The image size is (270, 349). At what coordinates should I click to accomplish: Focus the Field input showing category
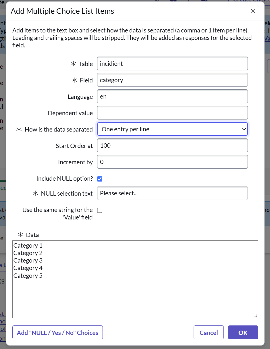172,80
